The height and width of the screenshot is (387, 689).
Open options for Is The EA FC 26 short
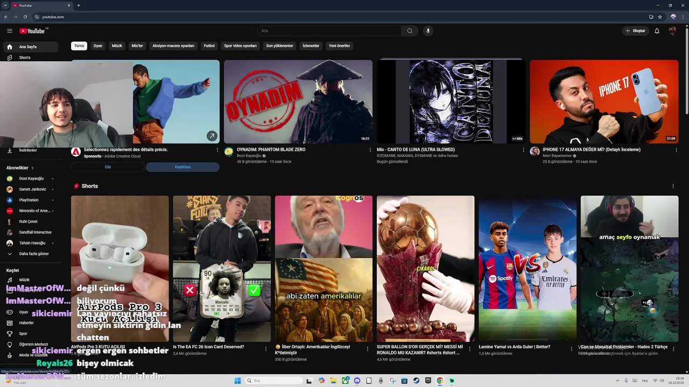265,348
